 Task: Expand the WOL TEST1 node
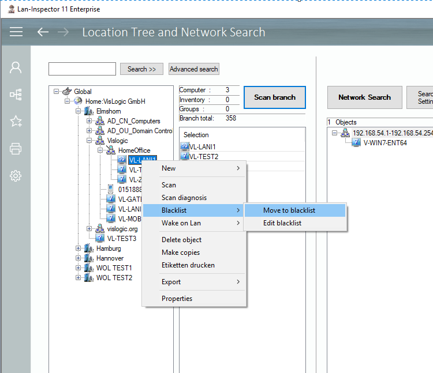79,268
